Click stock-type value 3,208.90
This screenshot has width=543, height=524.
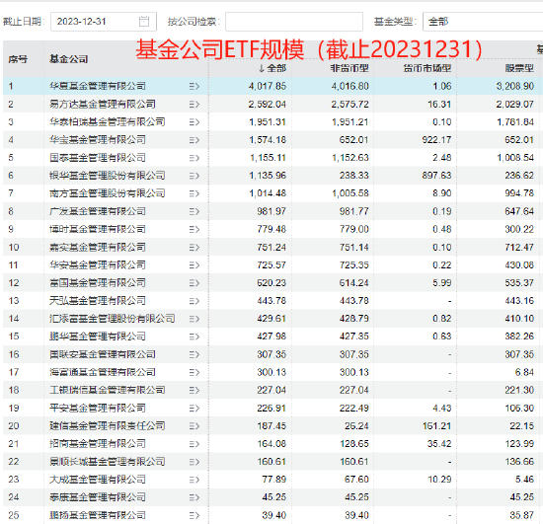(x=515, y=86)
